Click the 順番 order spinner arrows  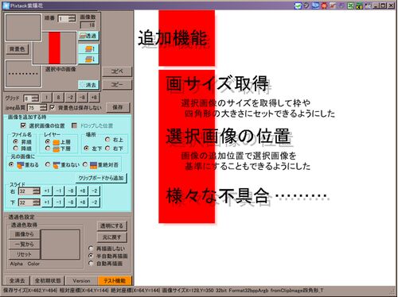coord(72,18)
